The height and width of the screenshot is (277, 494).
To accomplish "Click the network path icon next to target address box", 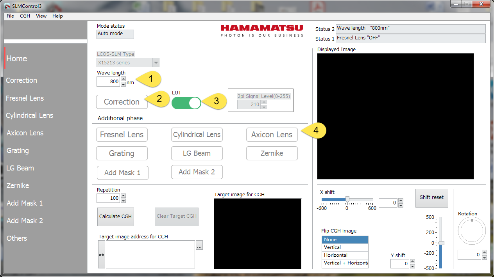I will pyautogui.click(x=101, y=254).
